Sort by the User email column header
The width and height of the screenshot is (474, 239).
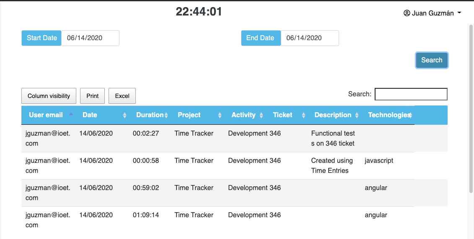click(x=48, y=115)
